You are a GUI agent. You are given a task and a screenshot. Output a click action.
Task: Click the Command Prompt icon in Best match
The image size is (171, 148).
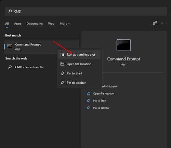pos(10,46)
